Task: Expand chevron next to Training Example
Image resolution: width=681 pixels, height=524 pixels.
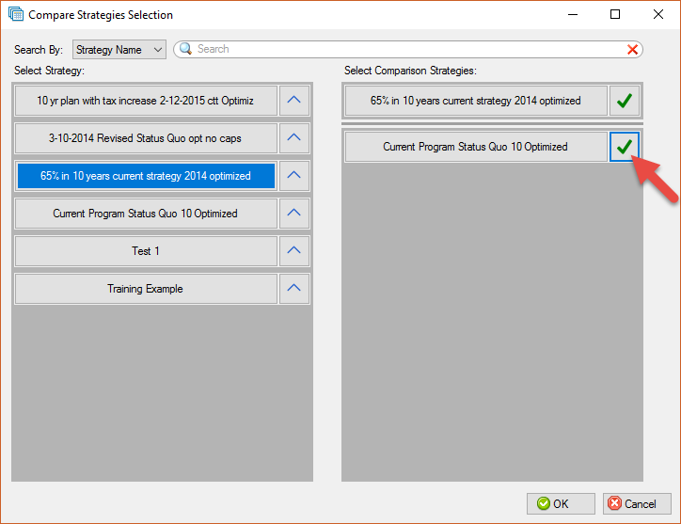Action: (x=294, y=289)
